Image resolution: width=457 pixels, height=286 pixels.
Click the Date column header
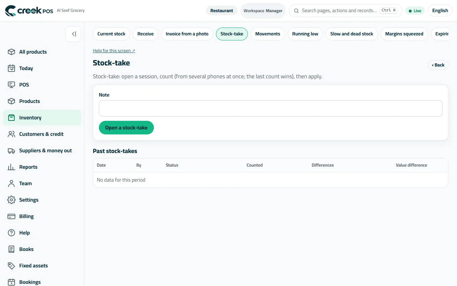coord(101,165)
